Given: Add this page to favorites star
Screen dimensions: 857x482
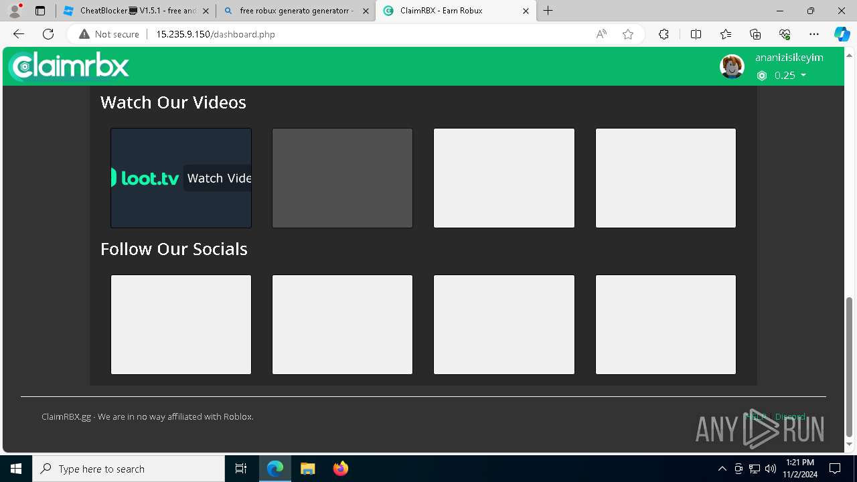Looking at the screenshot, I should point(628,34).
